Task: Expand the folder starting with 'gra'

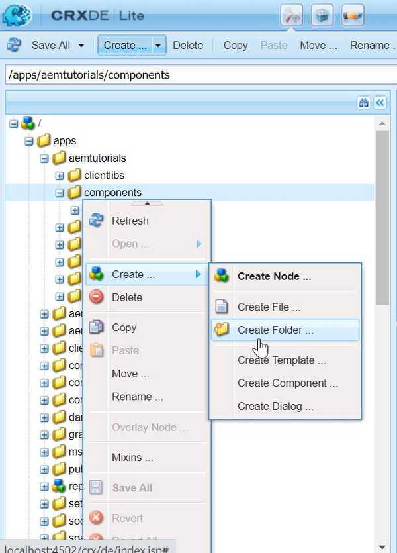Action: (44, 435)
